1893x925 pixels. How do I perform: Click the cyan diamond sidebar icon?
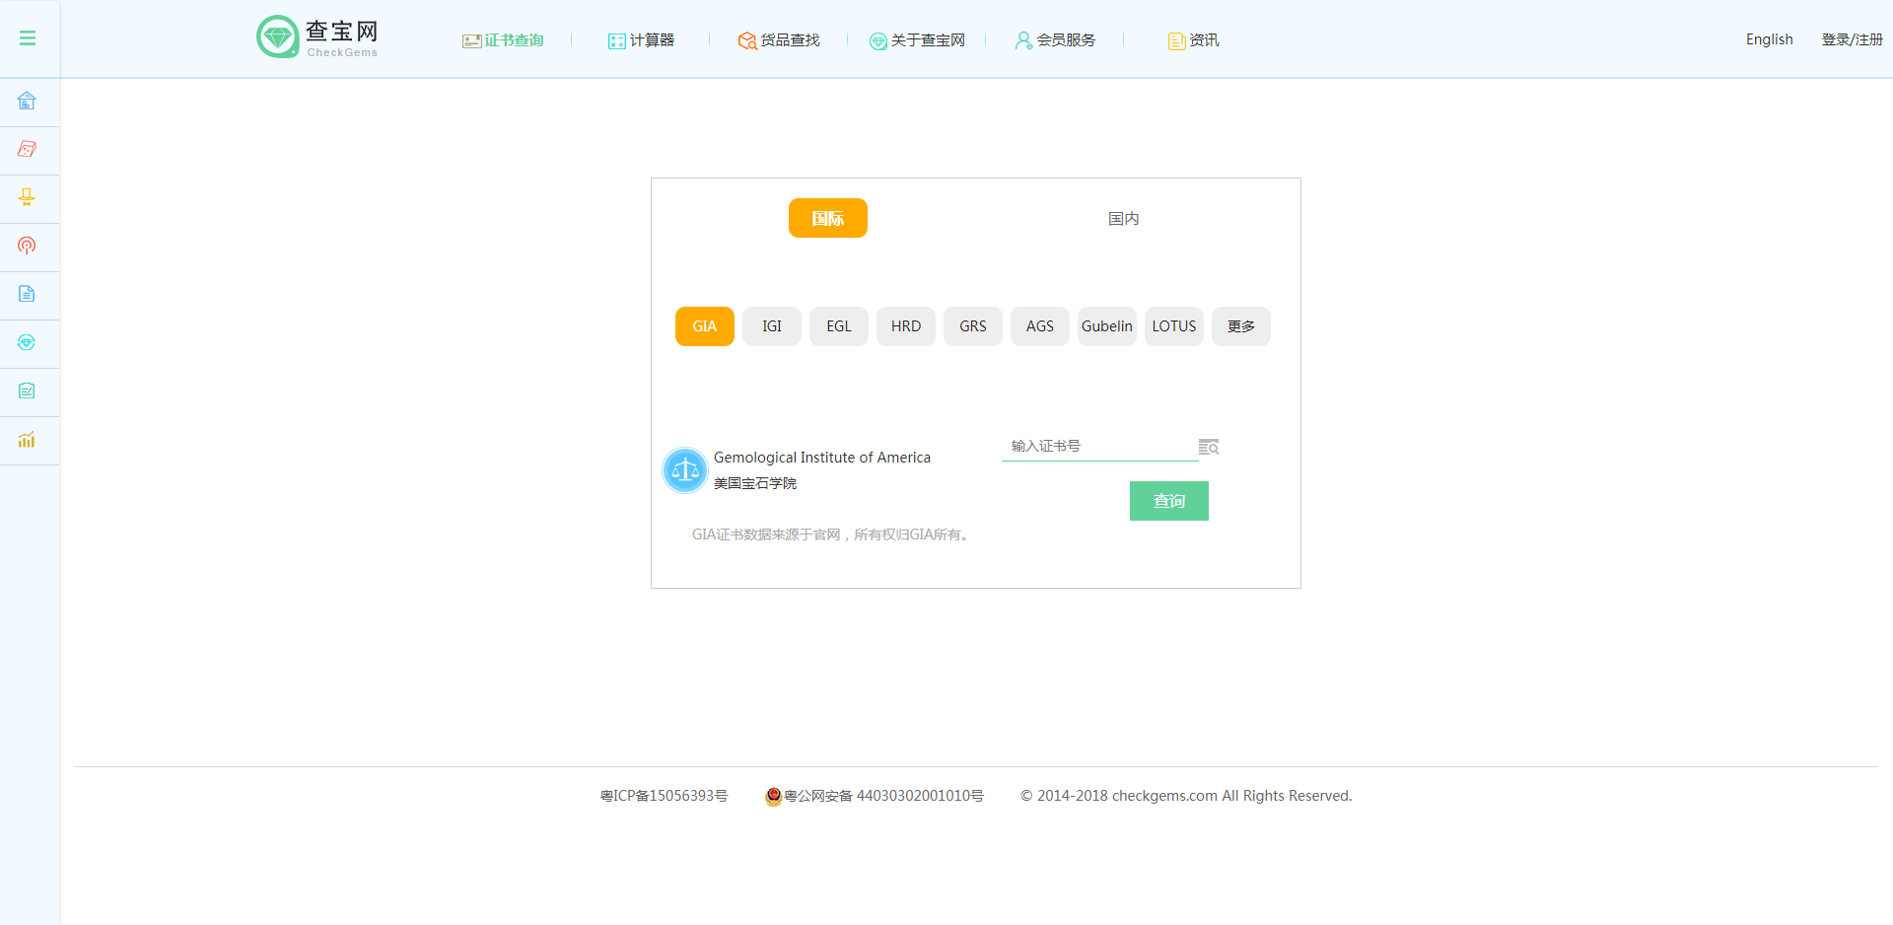tap(27, 343)
